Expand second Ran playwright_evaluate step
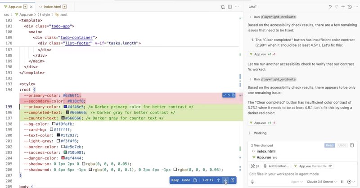This screenshot has width=360, height=188. click(250, 79)
